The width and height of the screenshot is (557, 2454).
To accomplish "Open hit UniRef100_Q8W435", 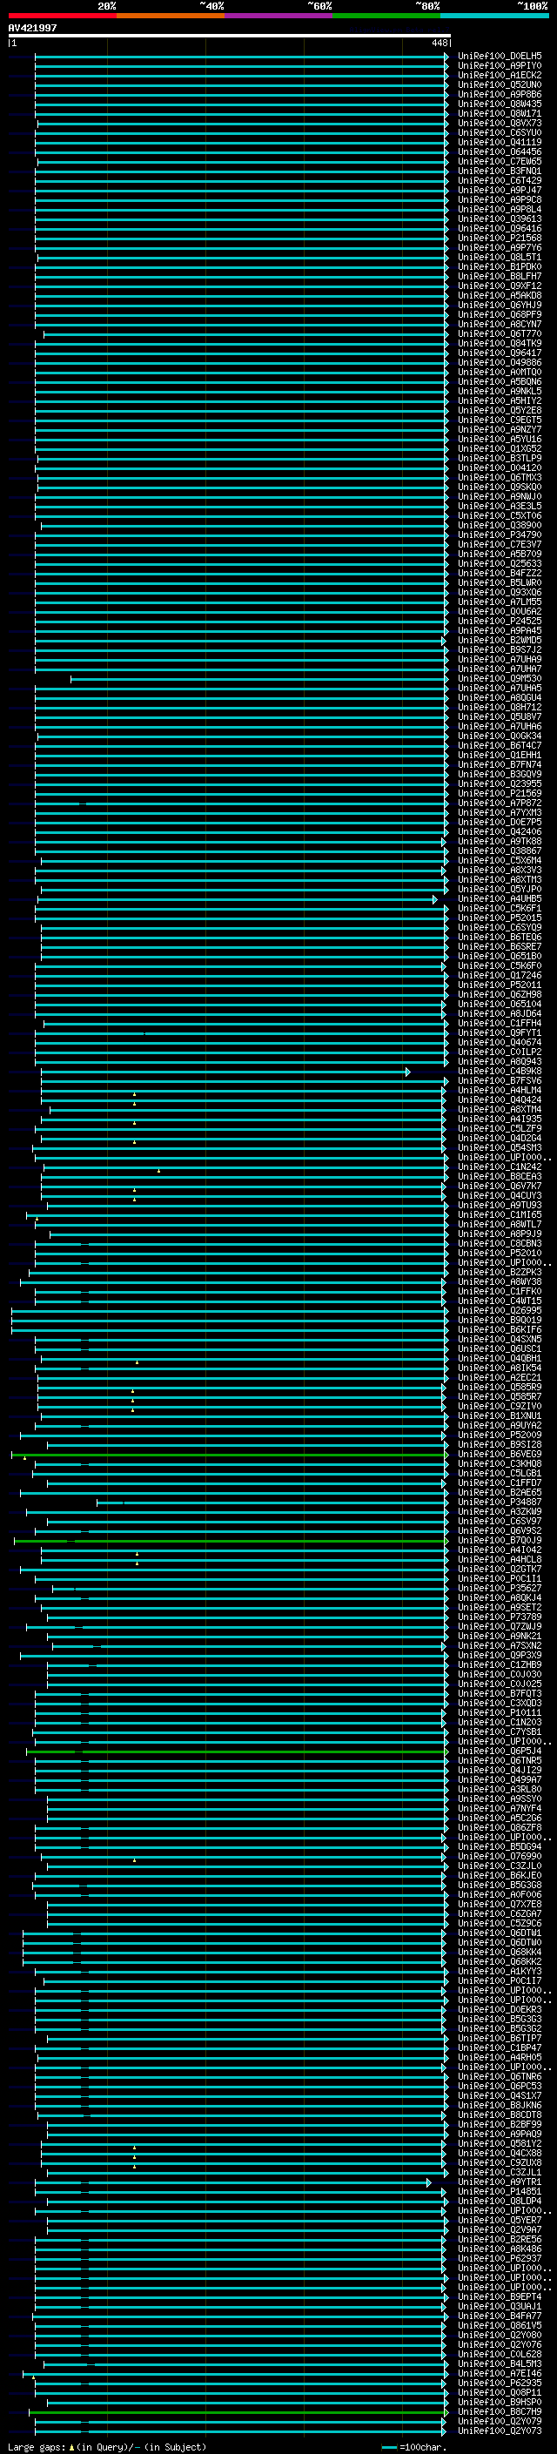I will [x=500, y=104].
